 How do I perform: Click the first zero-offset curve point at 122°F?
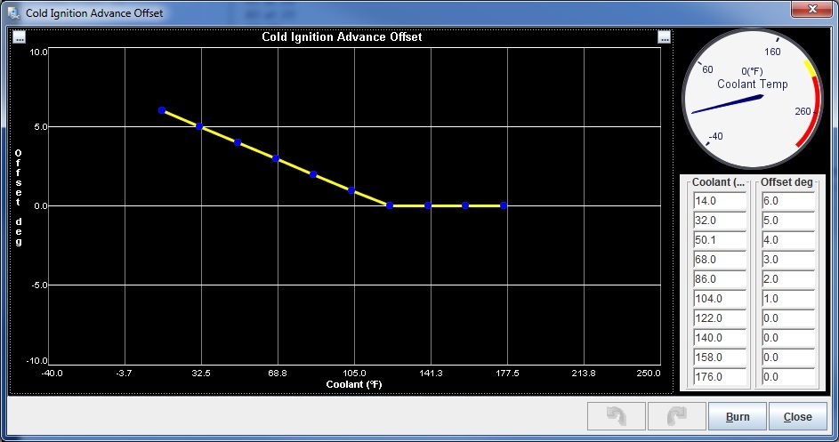pos(390,205)
